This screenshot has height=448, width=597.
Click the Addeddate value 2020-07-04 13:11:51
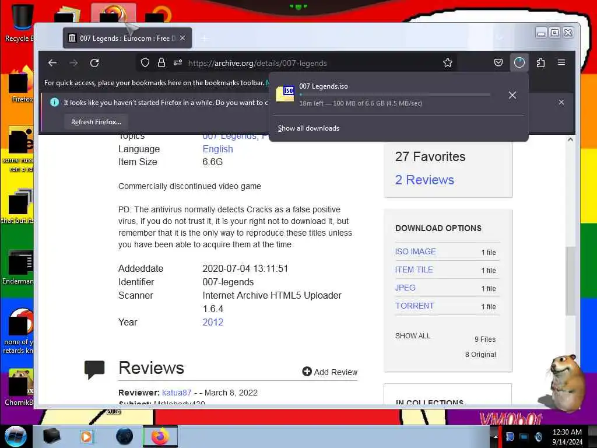point(245,268)
